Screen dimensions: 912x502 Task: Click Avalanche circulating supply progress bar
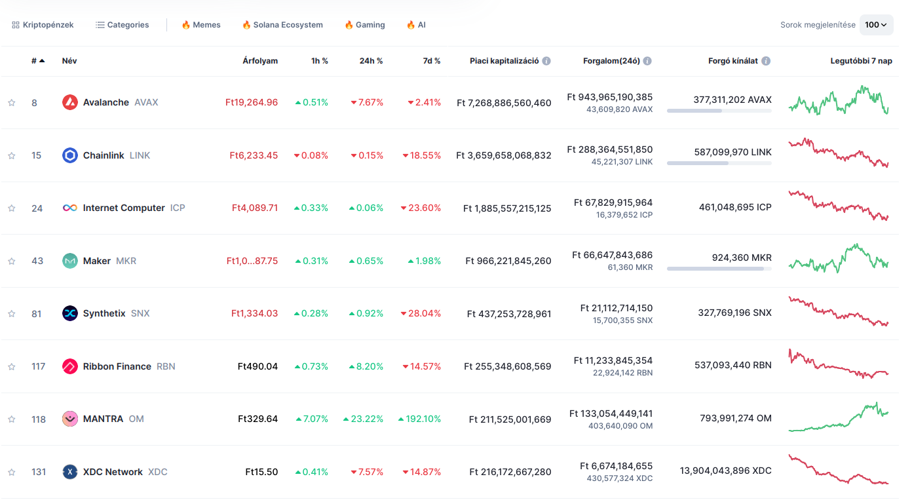[719, 111]
